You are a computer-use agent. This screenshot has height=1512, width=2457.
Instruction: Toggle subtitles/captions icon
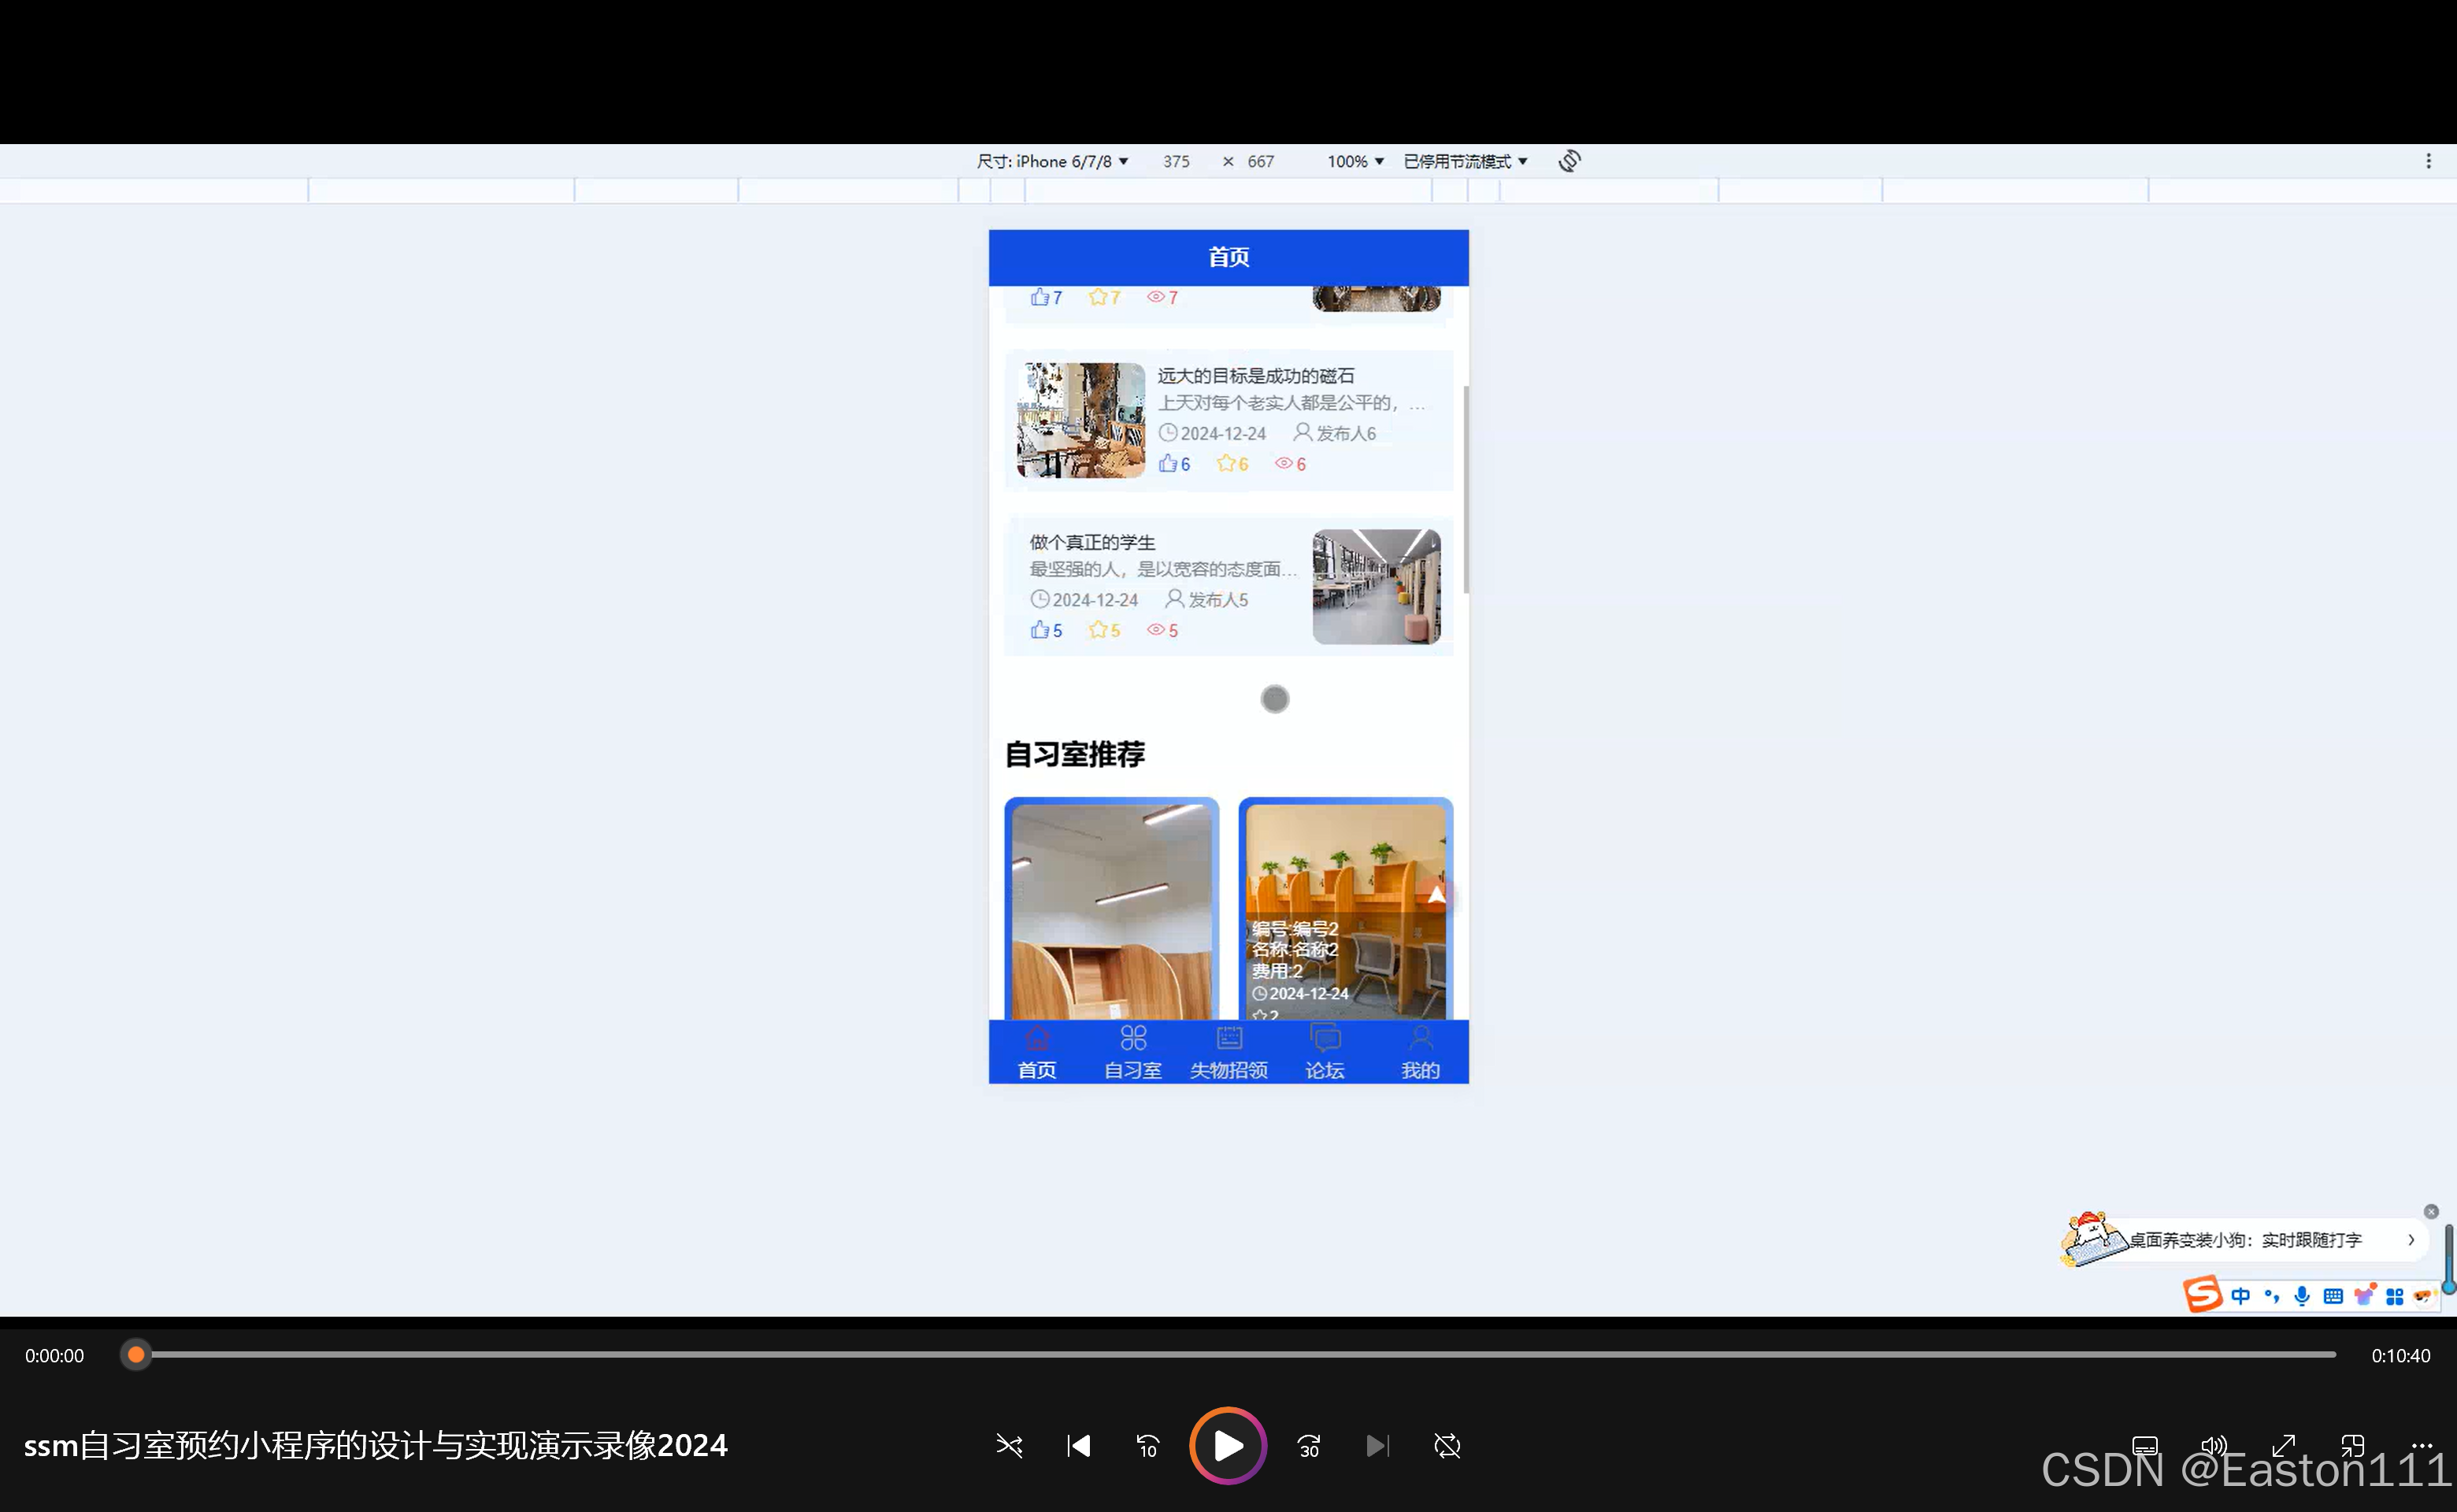(2144, 1445)
